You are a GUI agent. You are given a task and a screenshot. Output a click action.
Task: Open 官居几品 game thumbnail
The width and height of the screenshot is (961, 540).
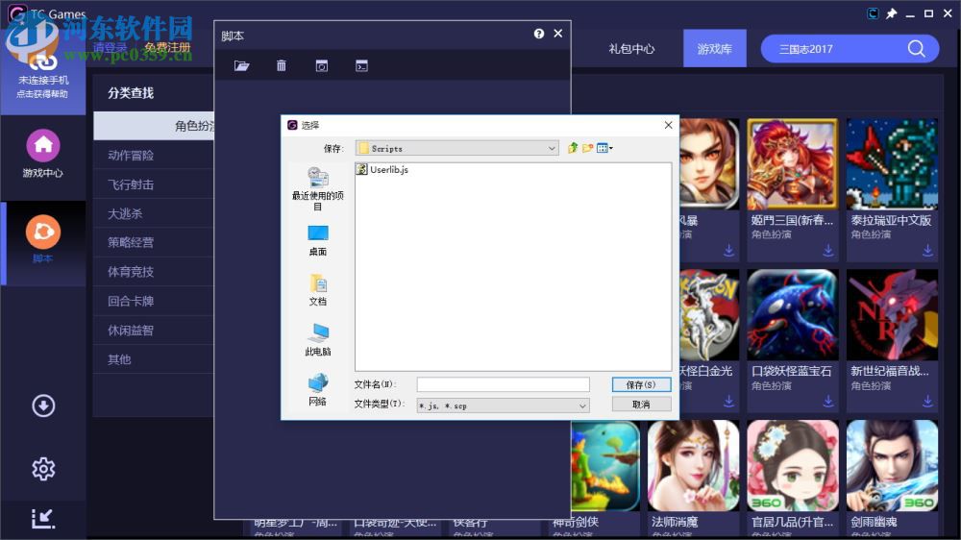pos(793,466)
